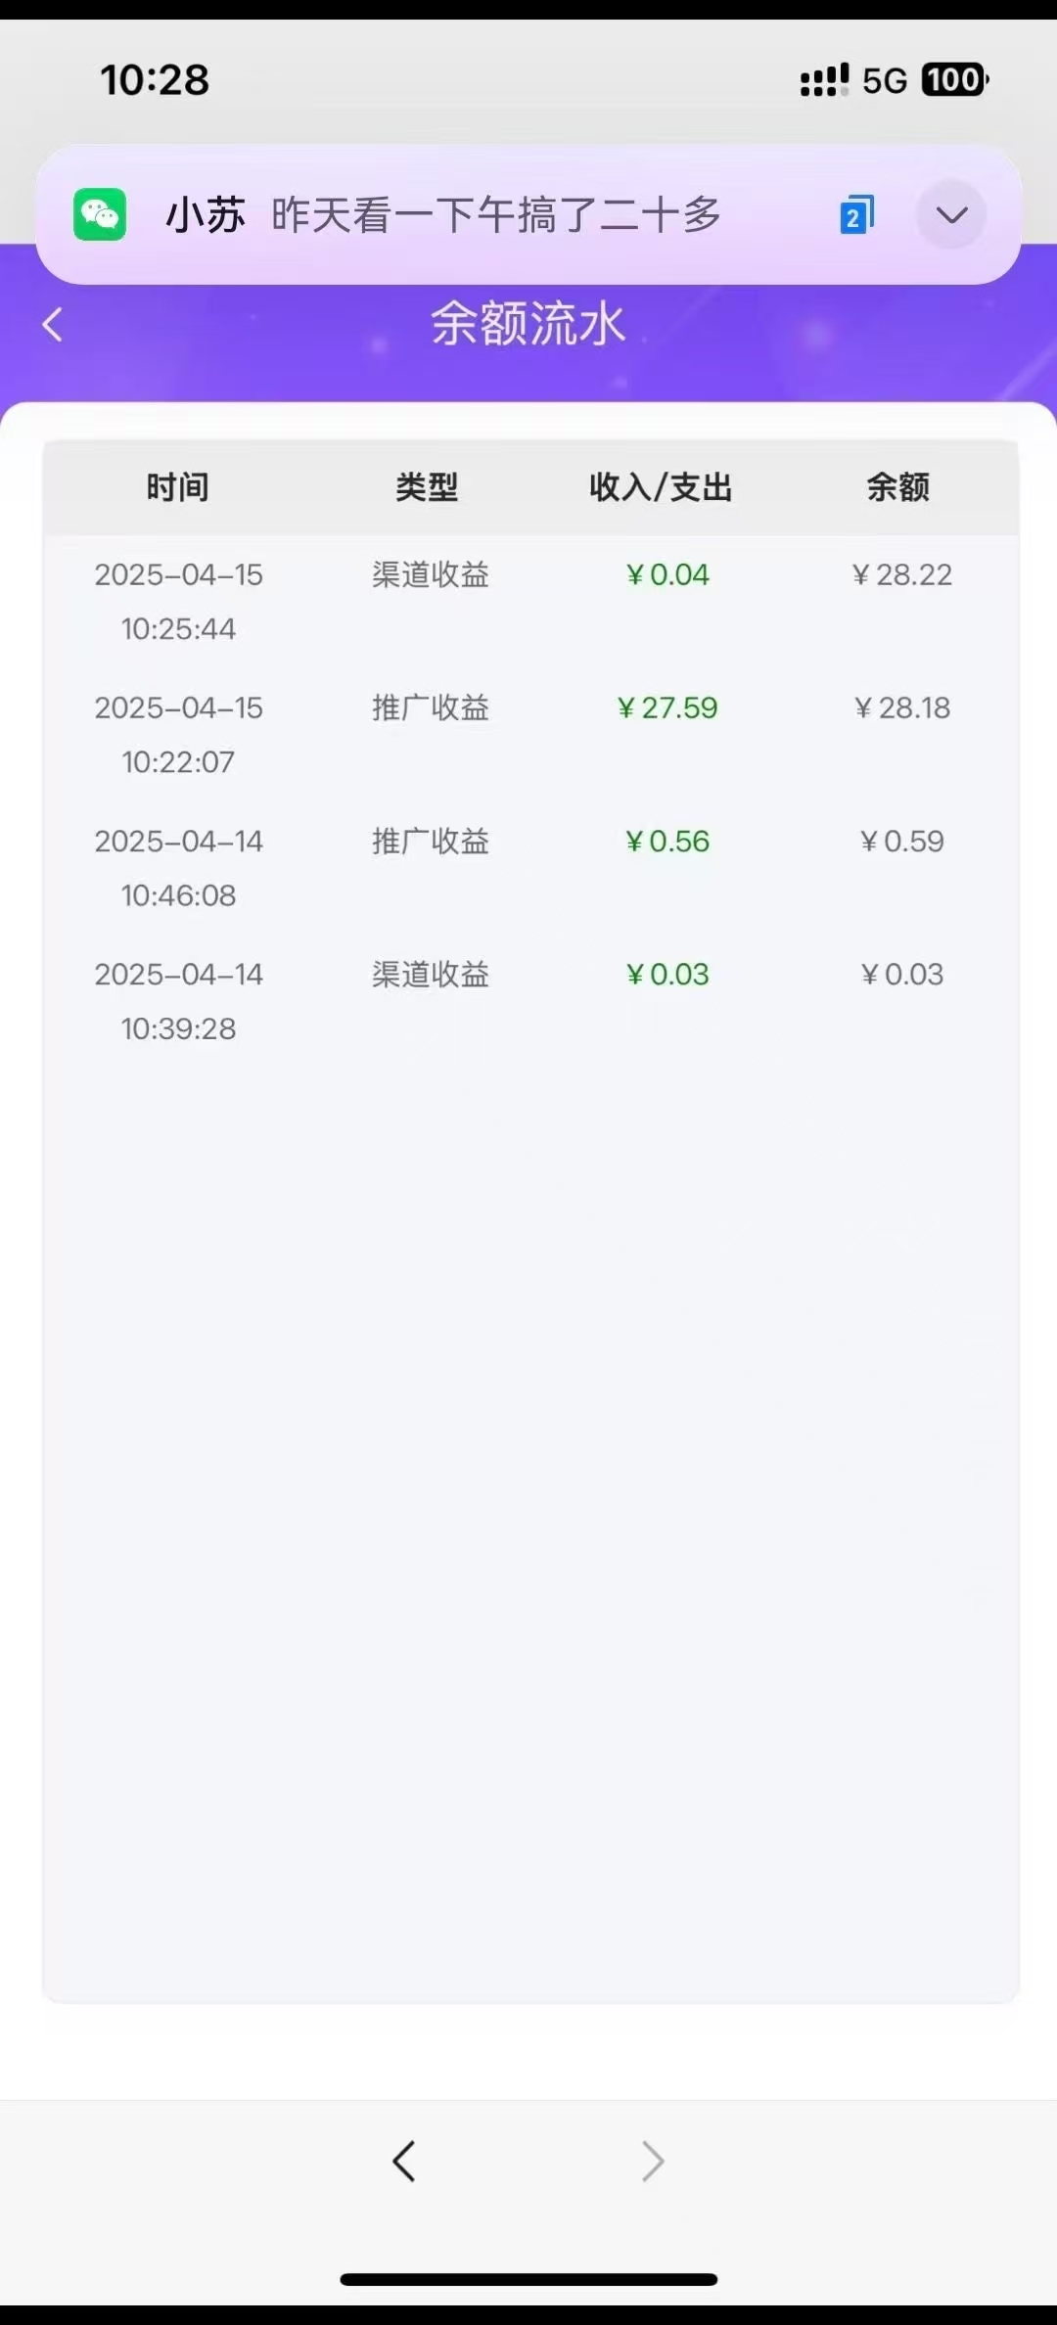Tap the 类型 column header
The image size is (1057, 2325).
click(427, 486)
